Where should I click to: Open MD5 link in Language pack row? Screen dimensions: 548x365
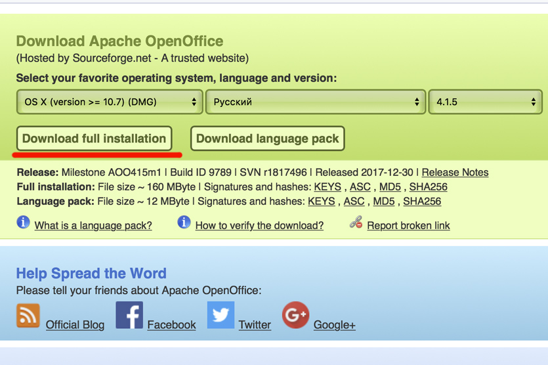coord(384,202)
